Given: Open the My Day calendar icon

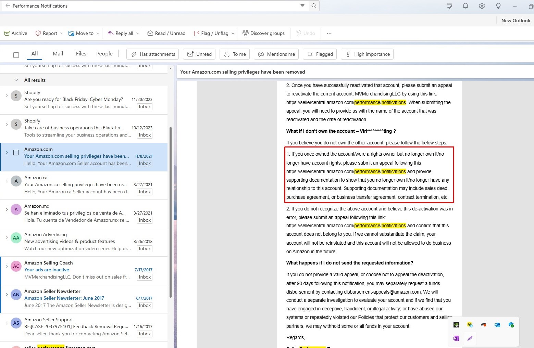Looking at the screenshot, I should (x=449, y=6).
